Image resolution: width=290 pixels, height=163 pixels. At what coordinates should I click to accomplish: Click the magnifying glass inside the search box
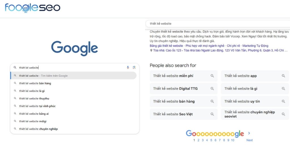[x=15, y=67]
